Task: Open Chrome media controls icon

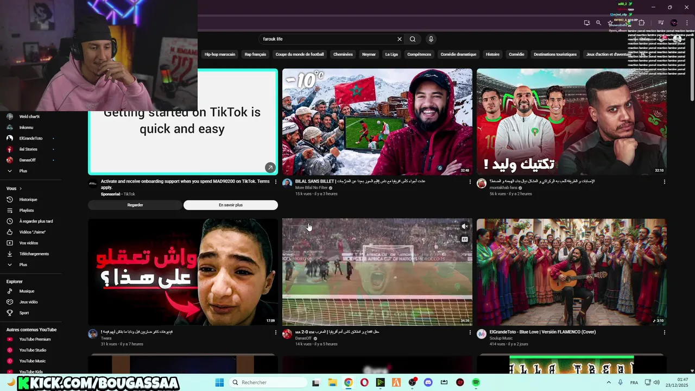Action: (x=661, y=23)
